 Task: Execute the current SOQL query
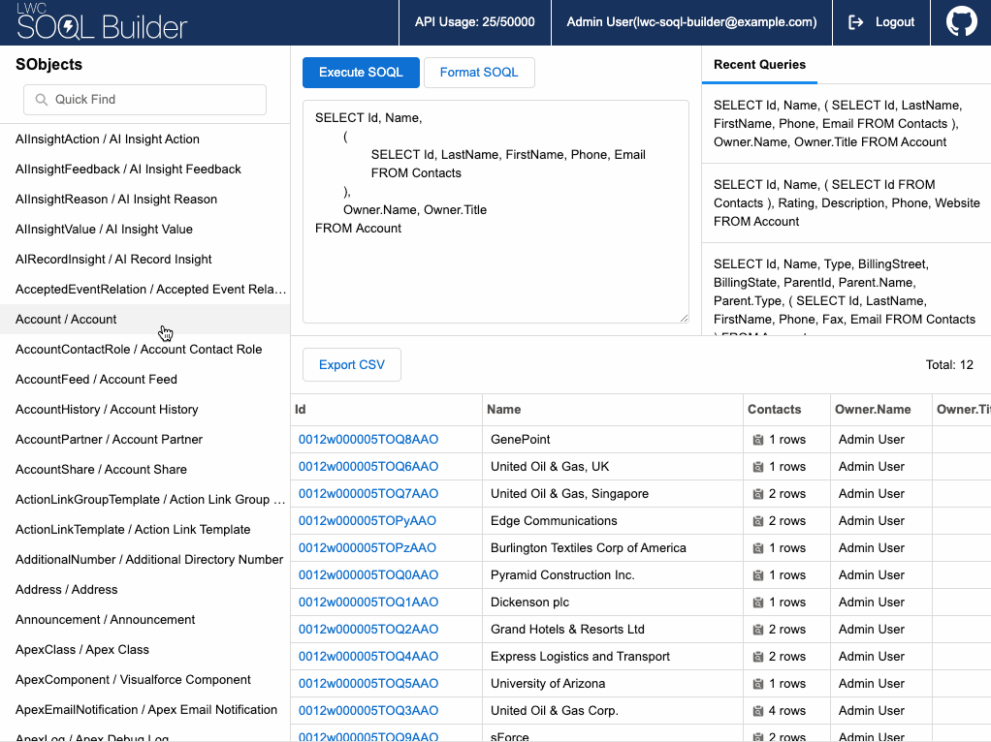point(360,72)
